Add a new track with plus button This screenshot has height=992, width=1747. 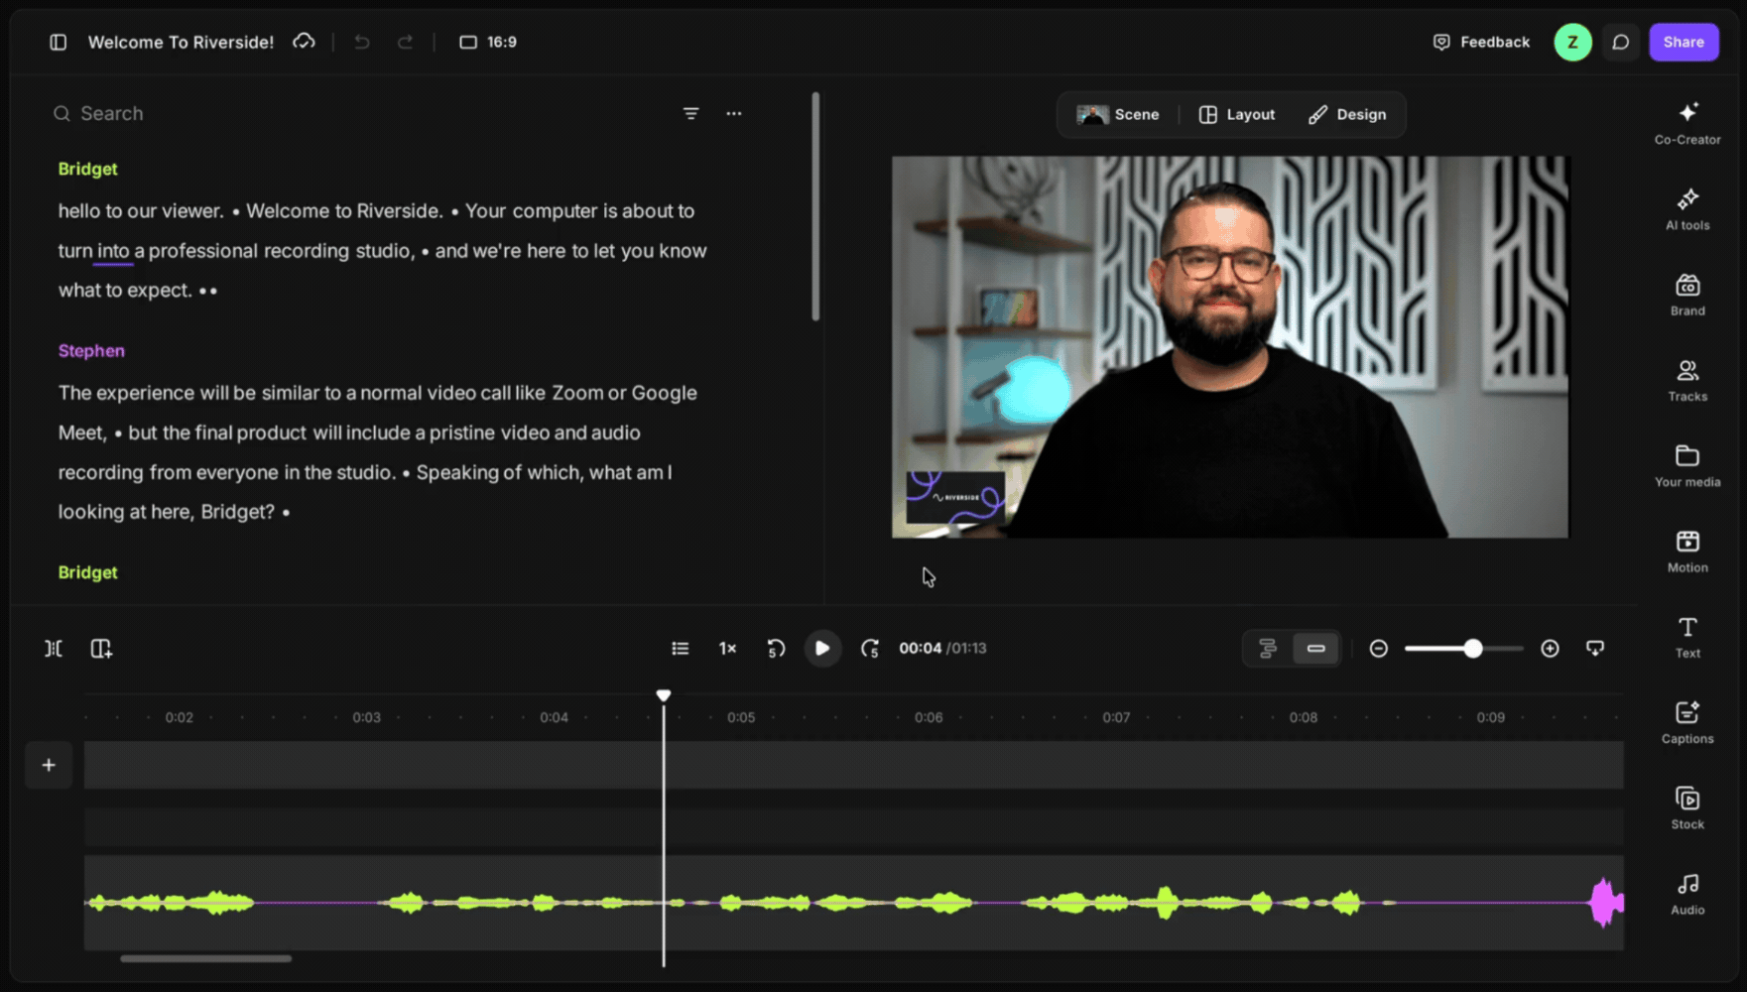[x=49, y=765]
